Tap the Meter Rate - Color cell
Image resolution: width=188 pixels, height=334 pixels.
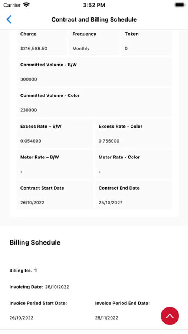point(133,164)
